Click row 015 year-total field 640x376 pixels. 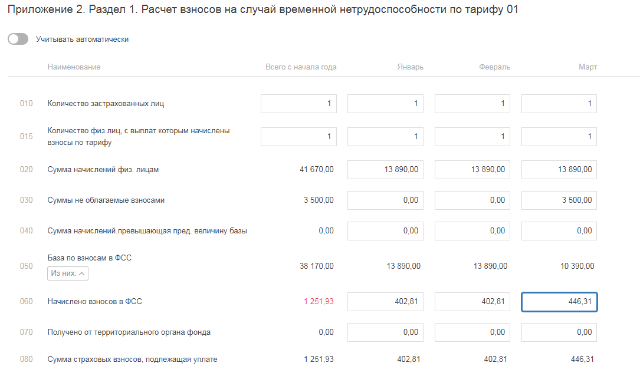point(298,137)
